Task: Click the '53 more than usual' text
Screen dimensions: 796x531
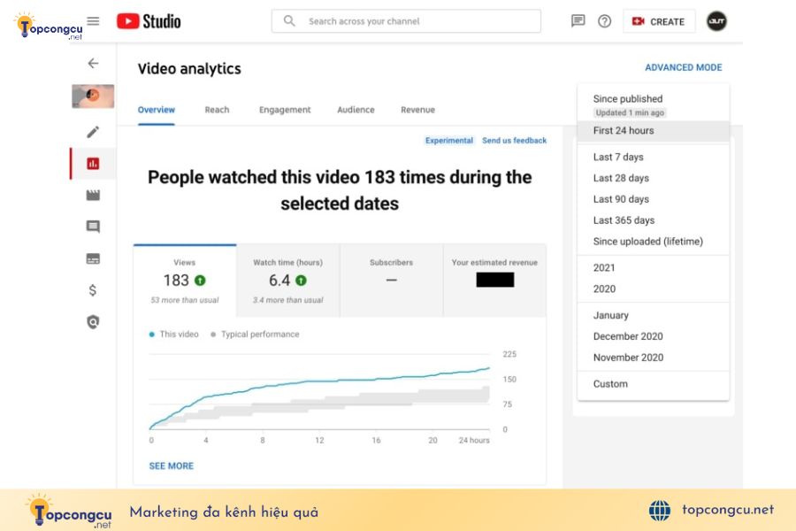Action: 185,300
